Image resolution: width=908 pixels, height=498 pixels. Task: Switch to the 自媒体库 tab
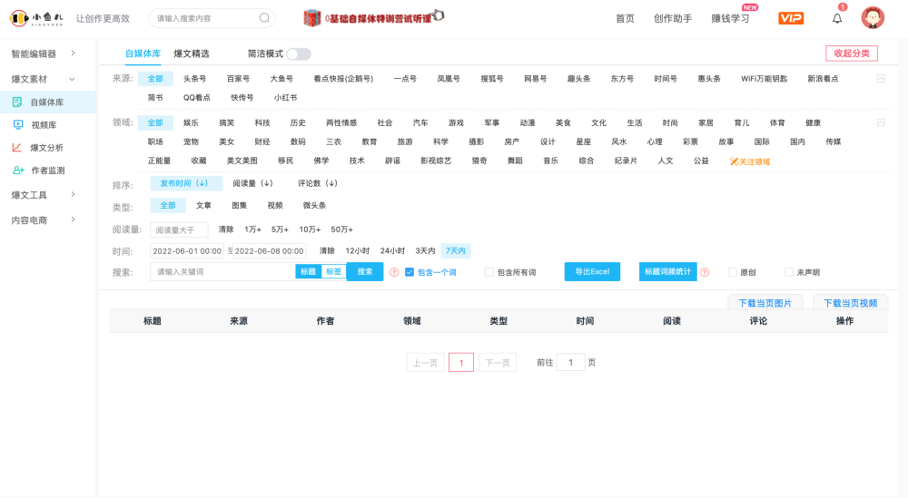(x=143, y=54)
